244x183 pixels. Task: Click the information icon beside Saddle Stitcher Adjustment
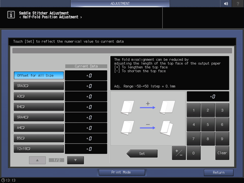pyautogui.click(x=11, y=15)
